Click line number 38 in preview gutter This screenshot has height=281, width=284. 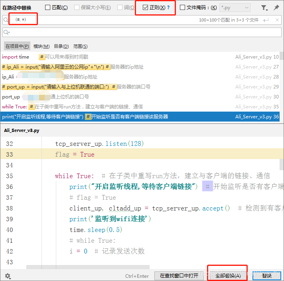pyautogui.click(x=10, y=208)
